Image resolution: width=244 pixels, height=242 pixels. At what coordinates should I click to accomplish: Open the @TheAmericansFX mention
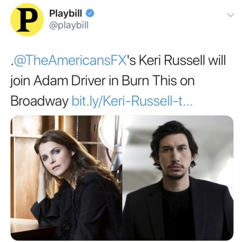(70, 60)
